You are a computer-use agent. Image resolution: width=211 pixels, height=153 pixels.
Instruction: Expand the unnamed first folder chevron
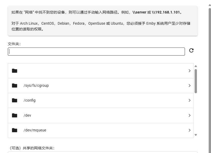click(x=189, y=71)
